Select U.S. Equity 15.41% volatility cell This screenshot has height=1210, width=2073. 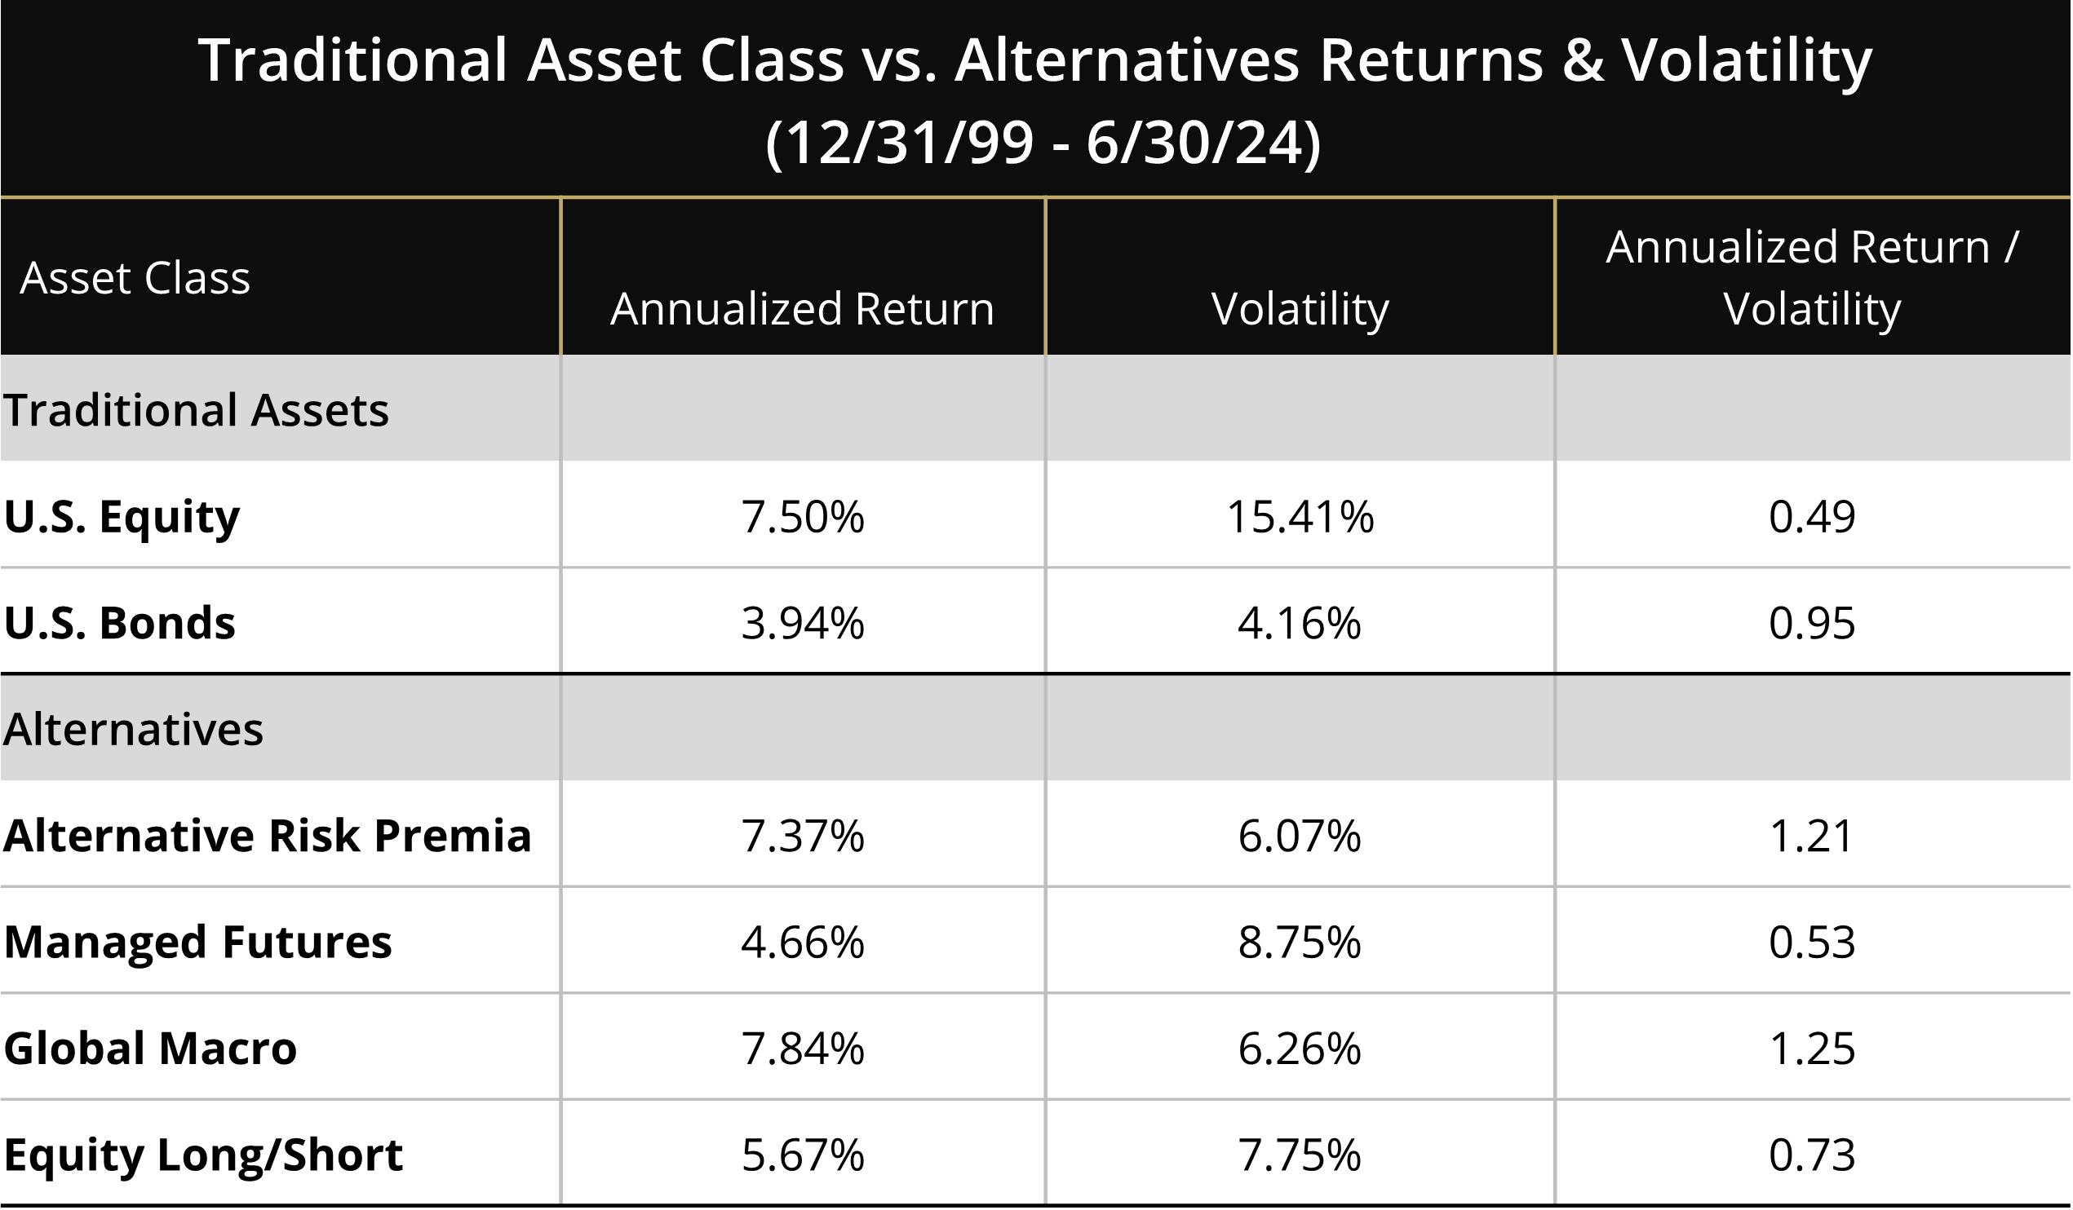[x=1300, y=517]
